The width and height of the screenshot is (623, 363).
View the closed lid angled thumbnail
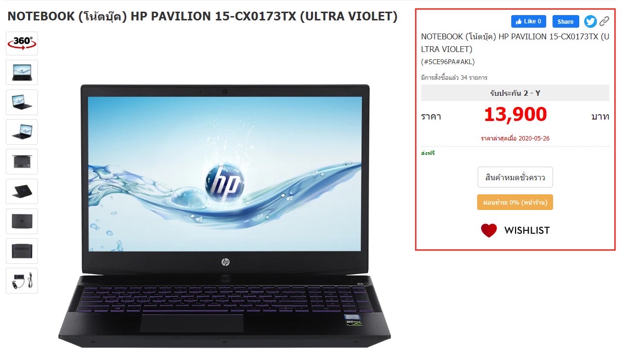22,191
